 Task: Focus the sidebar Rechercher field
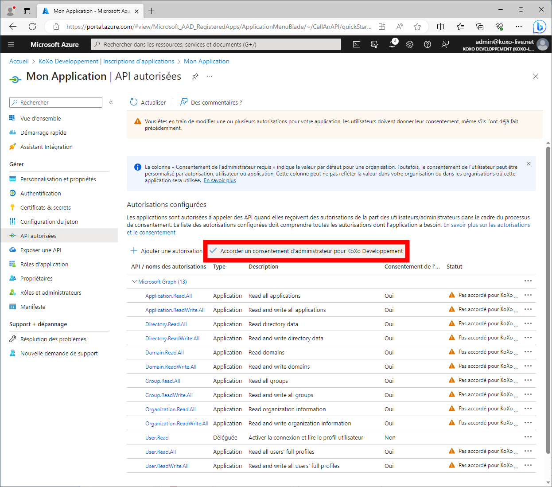56,102
